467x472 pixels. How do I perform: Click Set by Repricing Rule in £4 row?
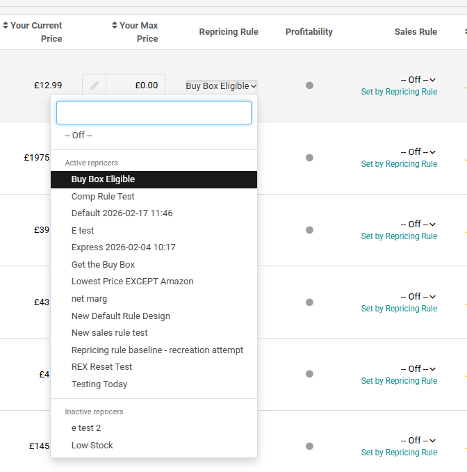coord(399,380)
